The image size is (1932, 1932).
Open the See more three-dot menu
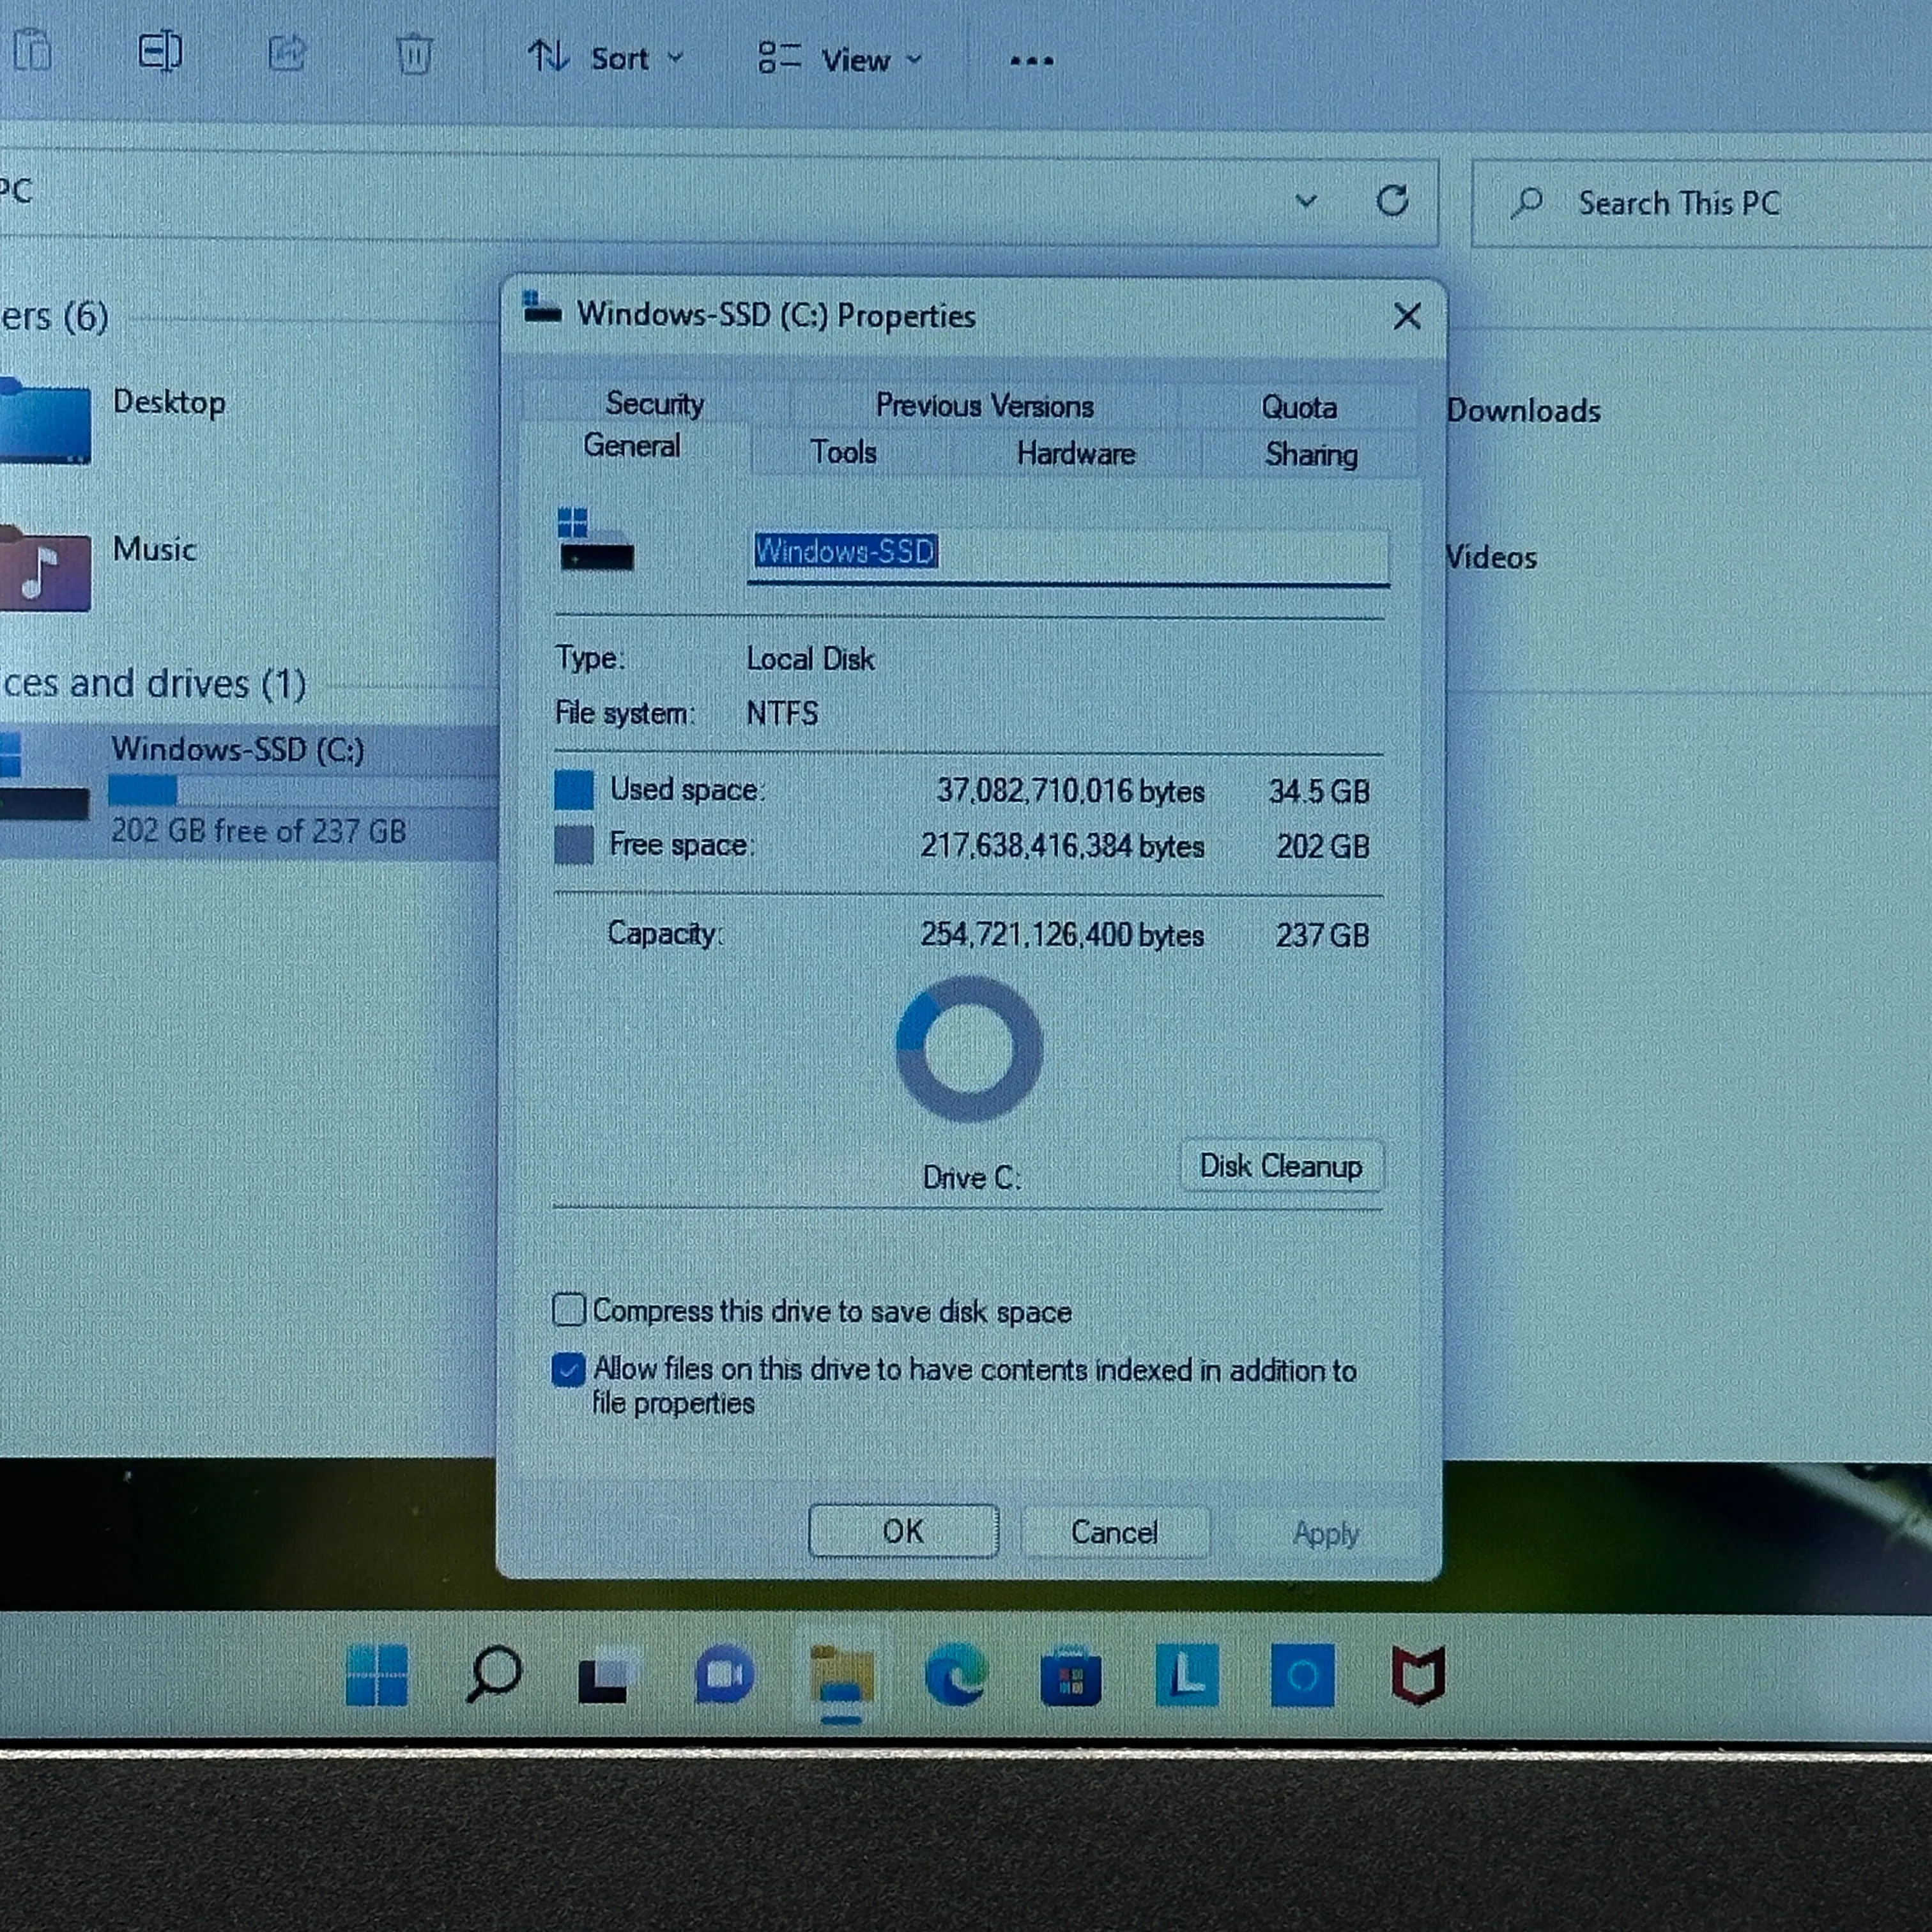[1031, 61]
